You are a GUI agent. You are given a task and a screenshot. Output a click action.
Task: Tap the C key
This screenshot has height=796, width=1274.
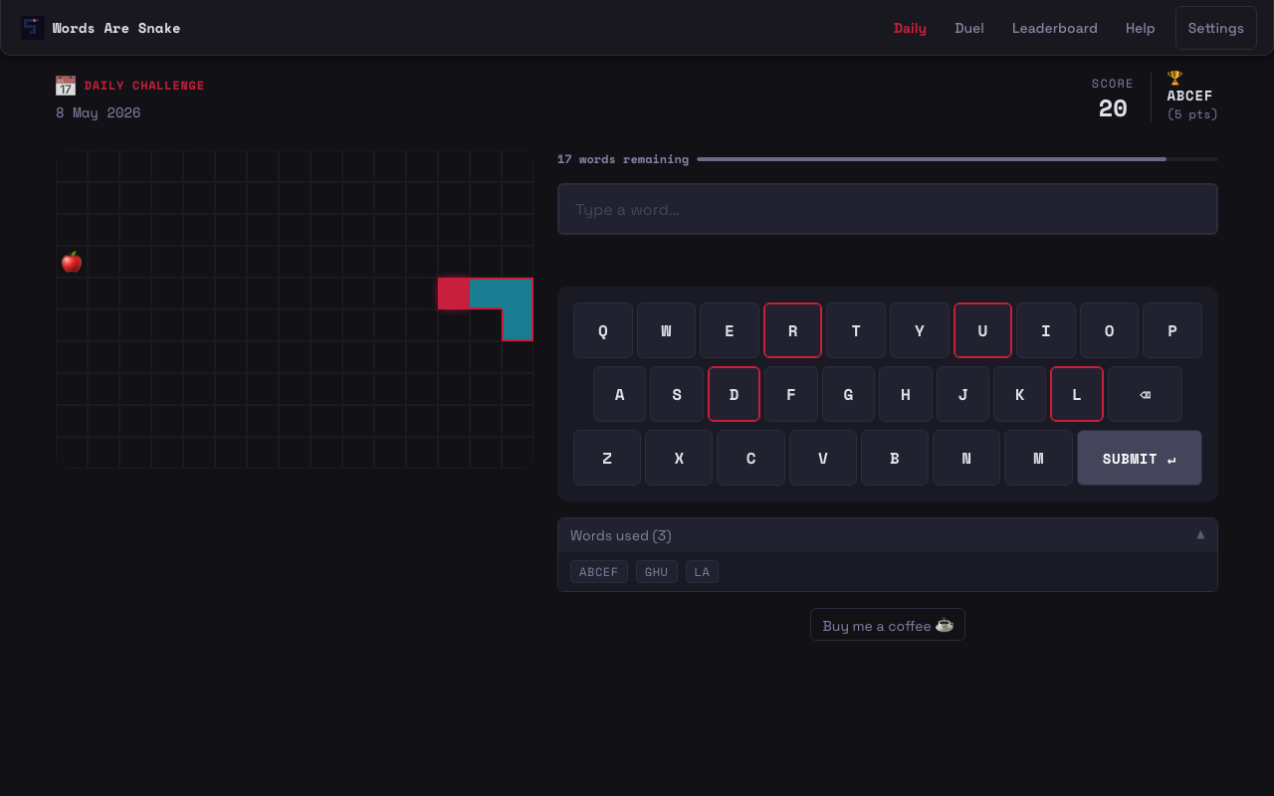pyautogui.click(x=750, y=458)
